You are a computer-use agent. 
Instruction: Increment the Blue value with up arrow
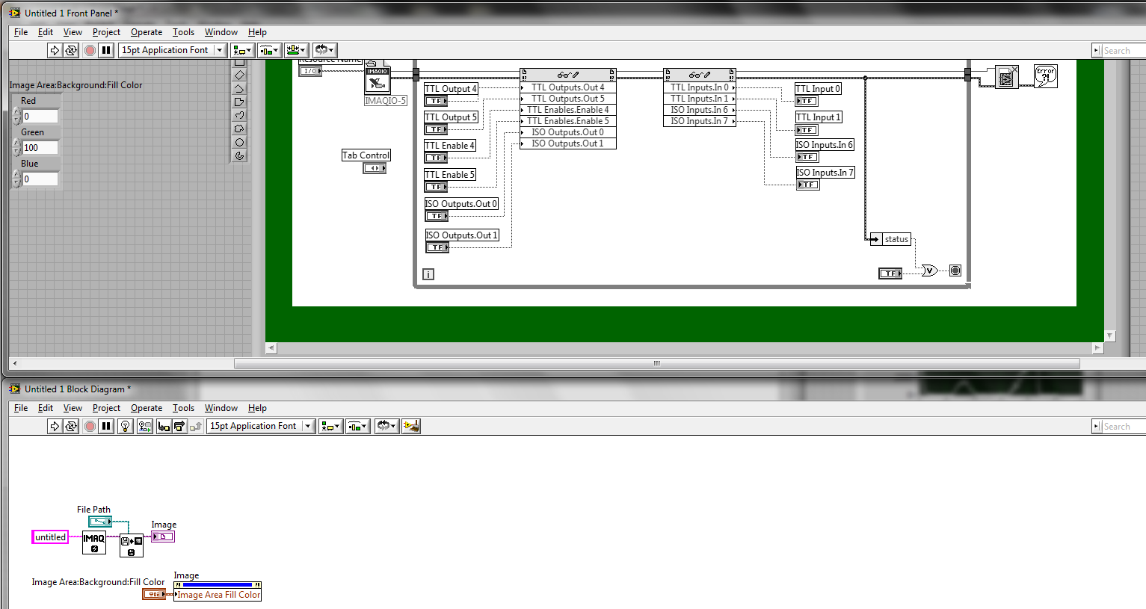tap(17, 175)
